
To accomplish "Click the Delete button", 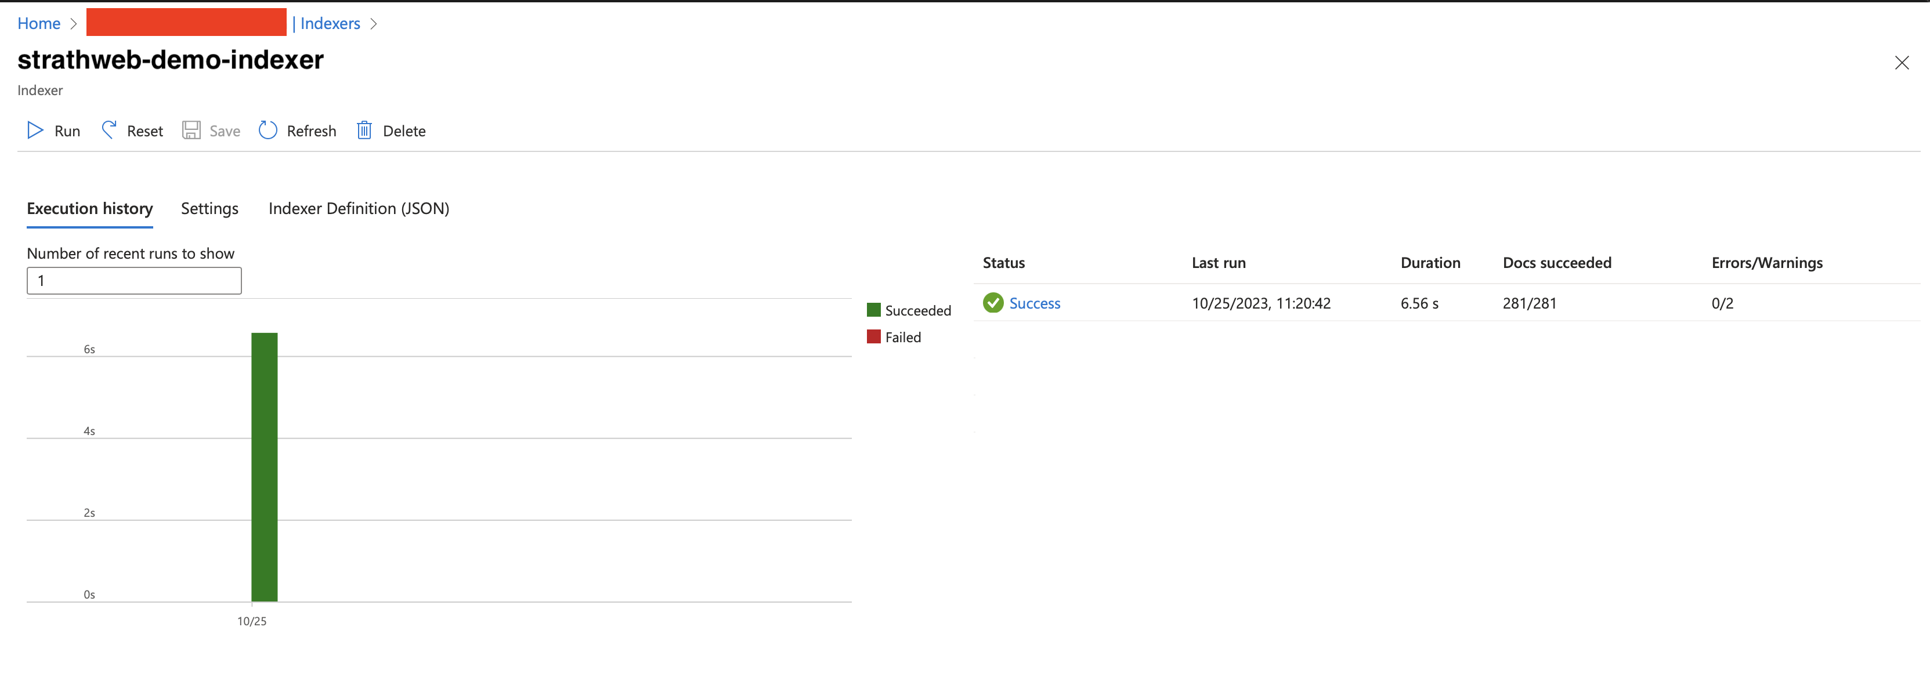I will [404, 129].
